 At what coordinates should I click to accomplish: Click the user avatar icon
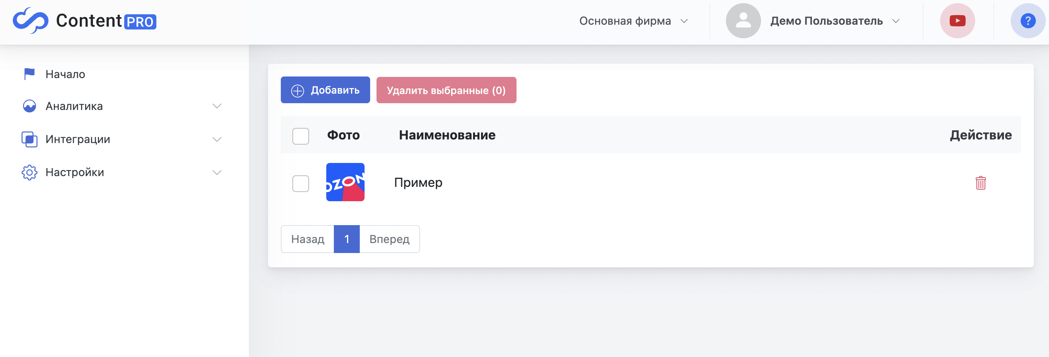tap(743, 21)
